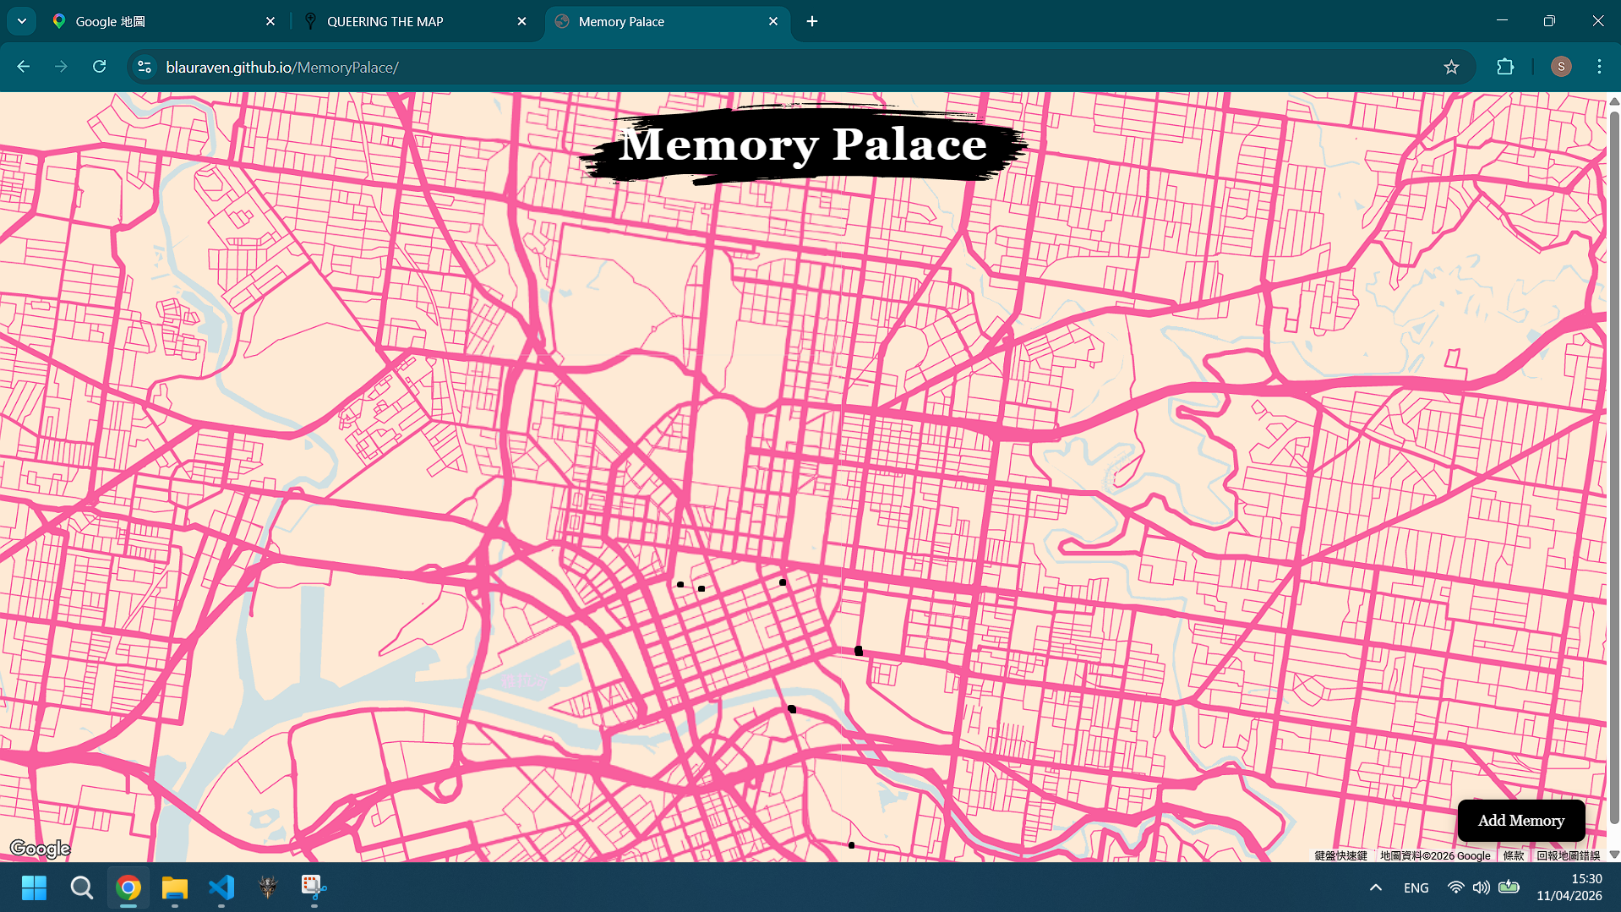Open a new browser tab
Screen dimensions: 1621x912
point(812,21)
